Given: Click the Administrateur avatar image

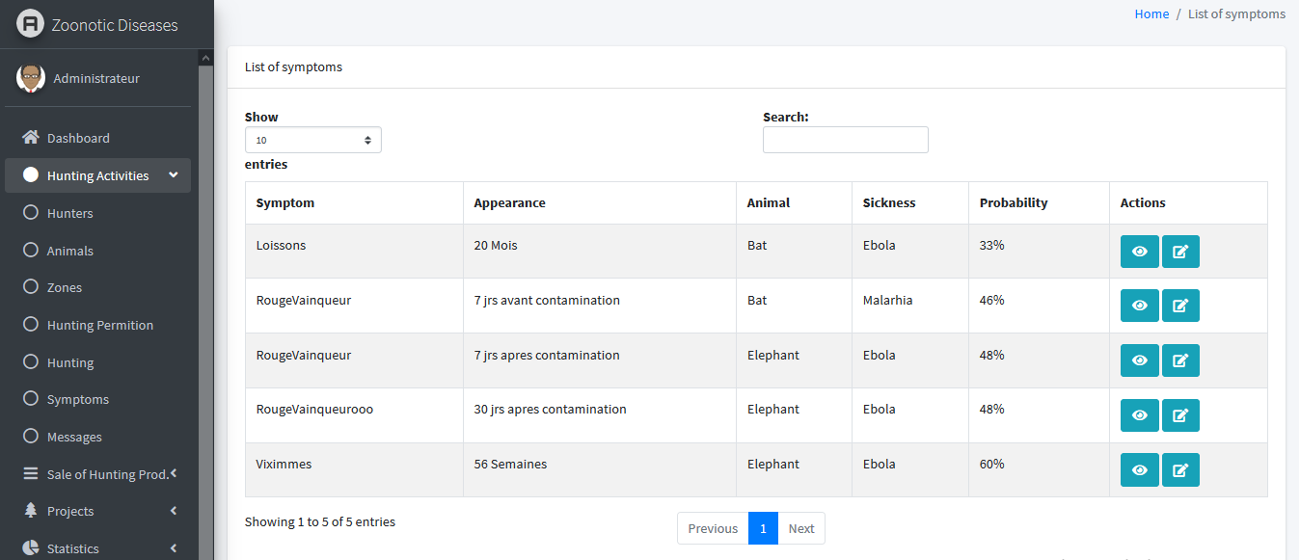Looking at the screenshot, I should [x=31, y=78].
